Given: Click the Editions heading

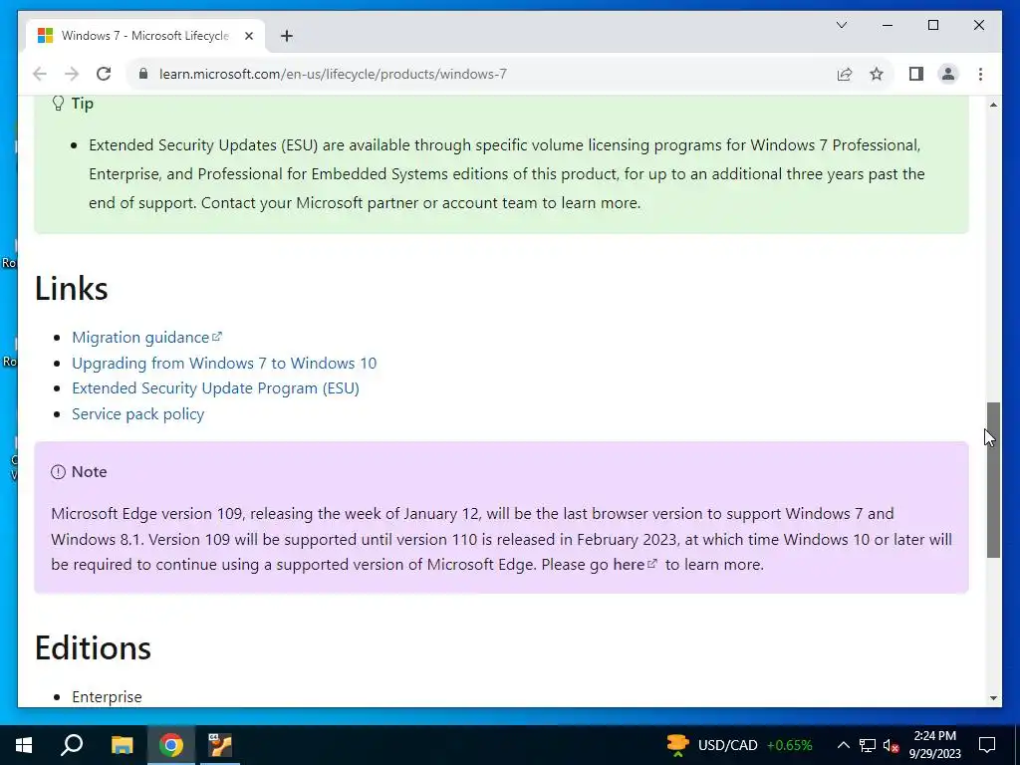Looking at the screenshot, I should point(93,647).
